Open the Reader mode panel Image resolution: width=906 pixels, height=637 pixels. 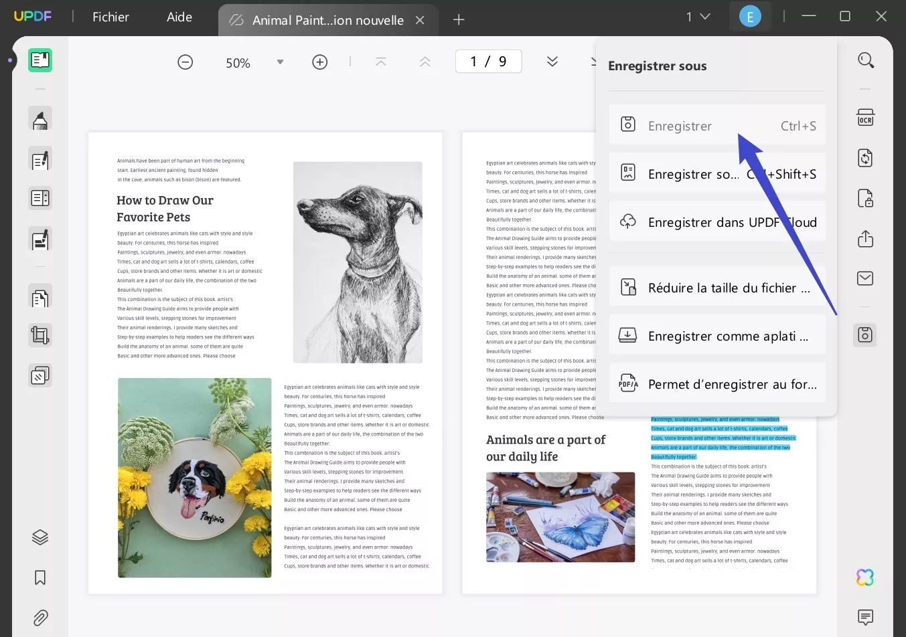[x=40, y=60]
